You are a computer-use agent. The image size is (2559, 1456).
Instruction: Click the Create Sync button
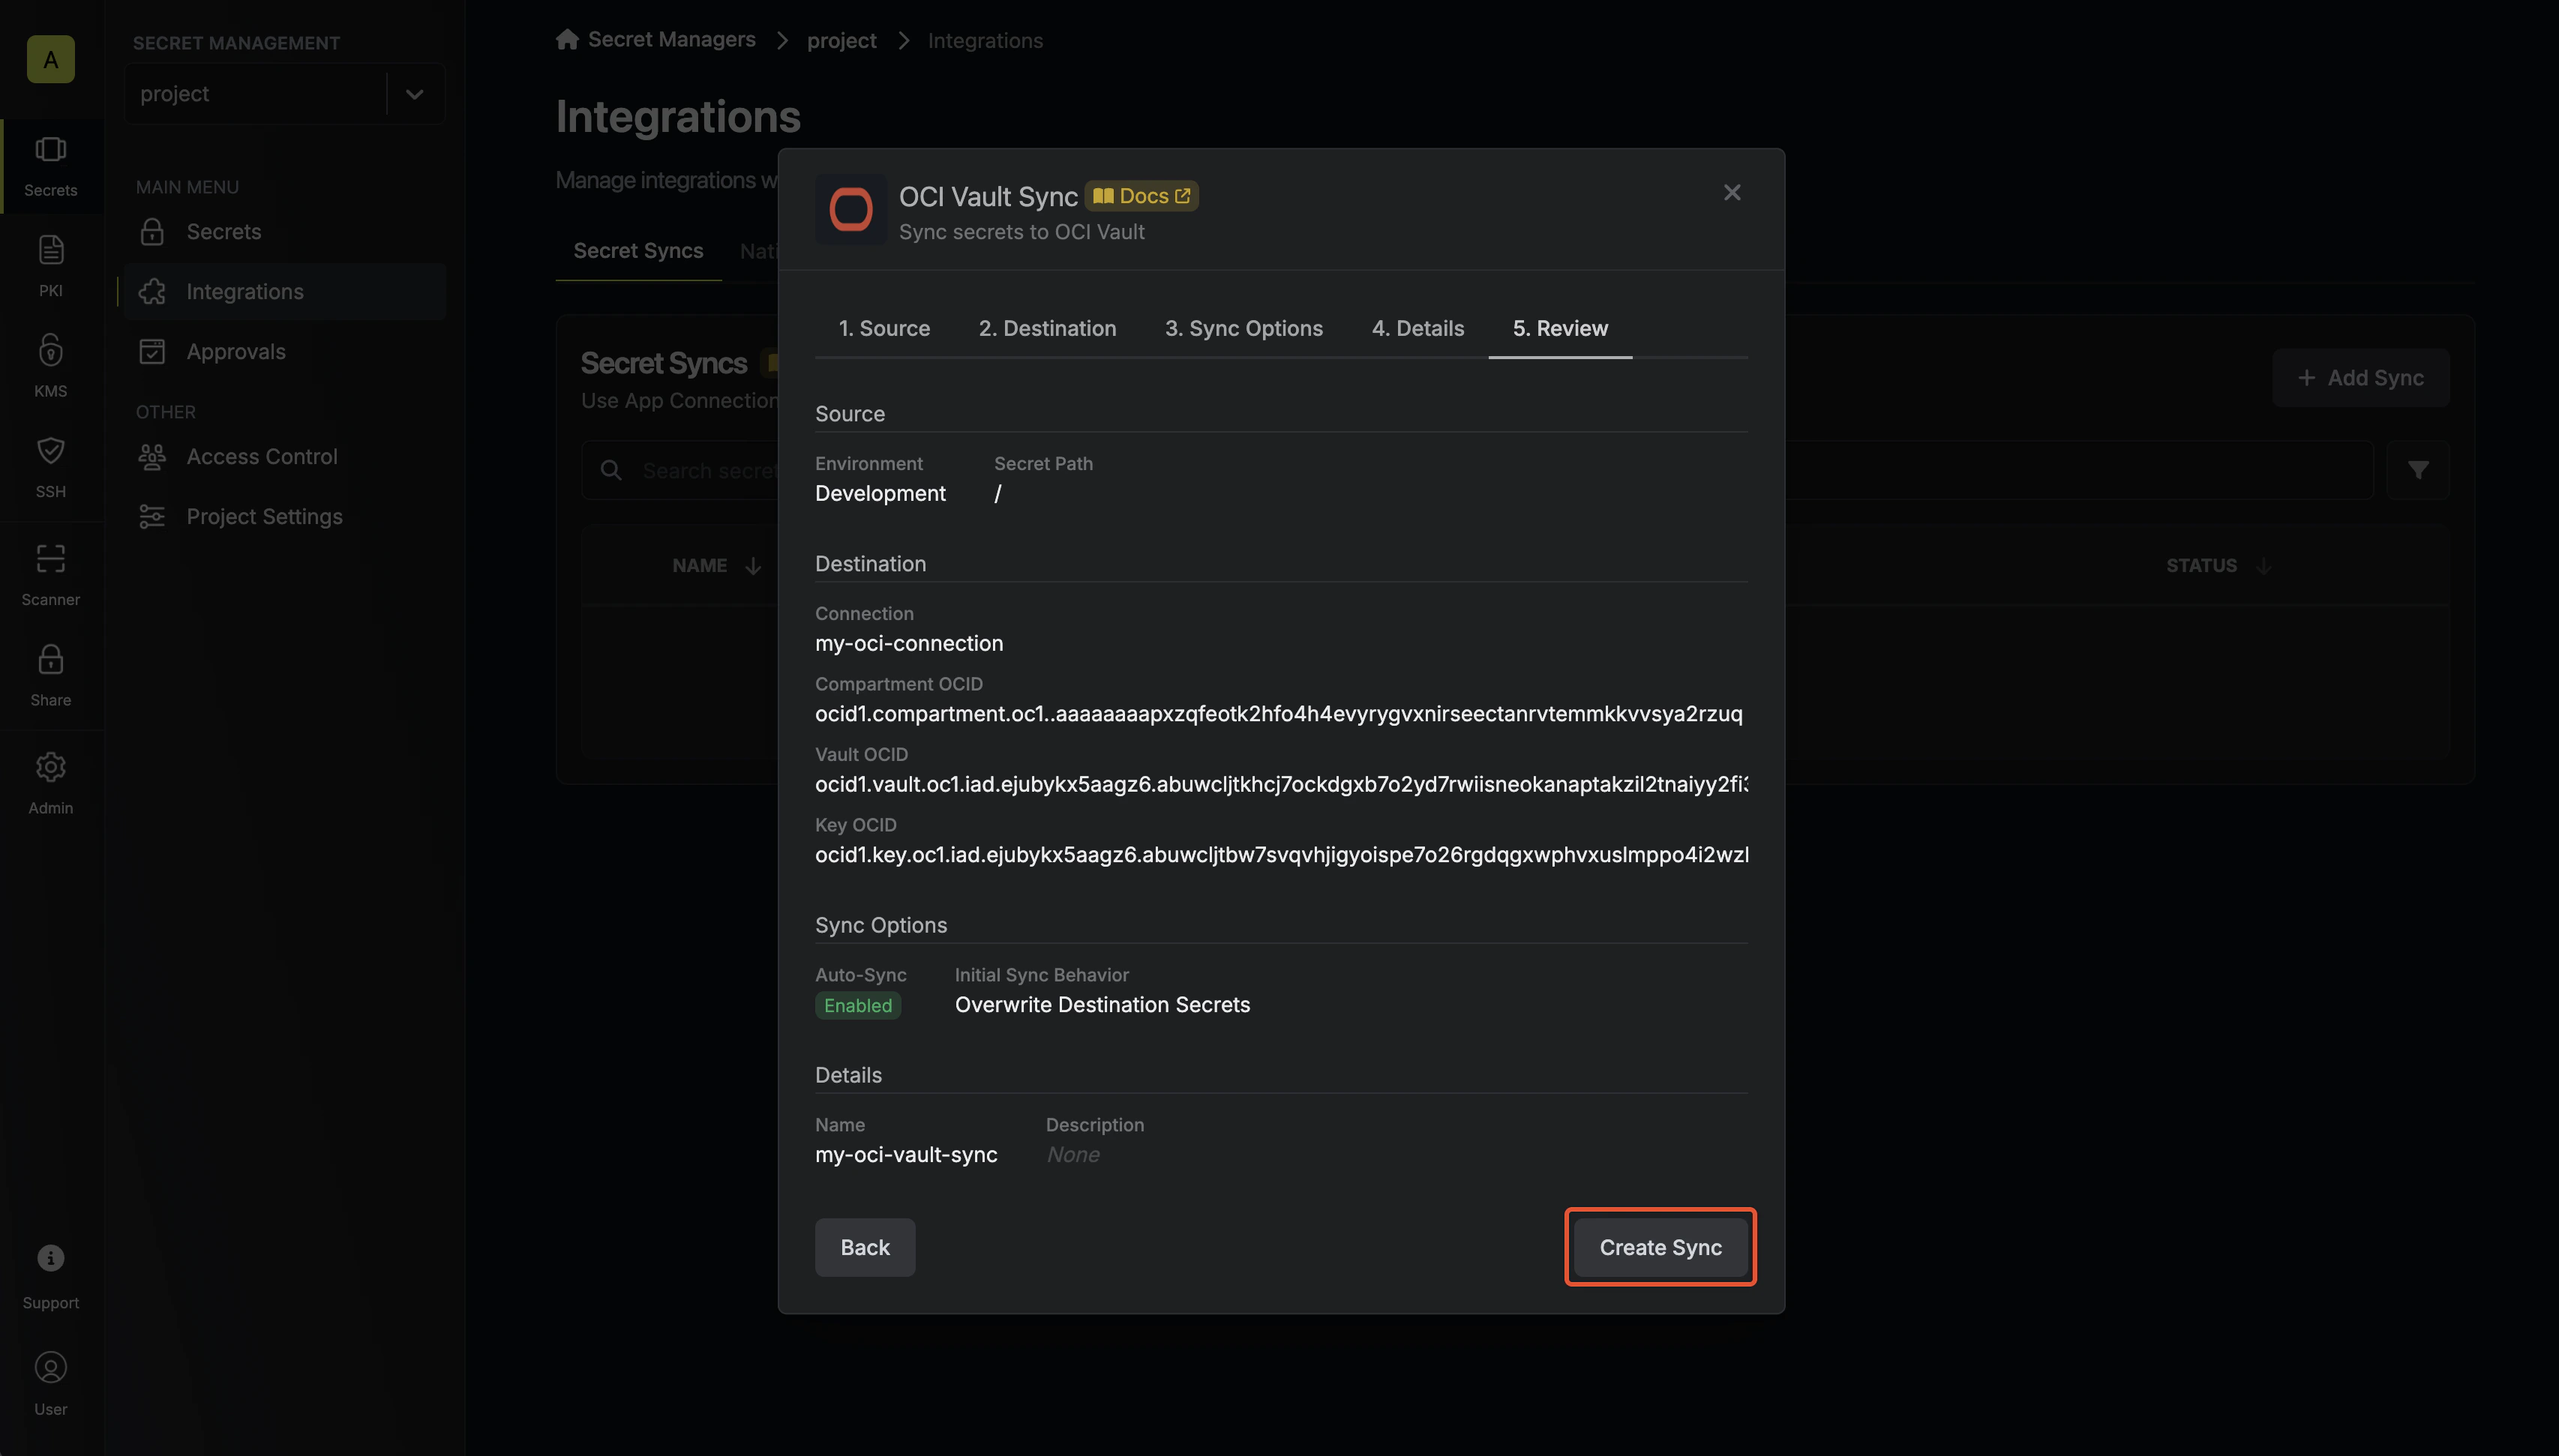[1660, 1247]
